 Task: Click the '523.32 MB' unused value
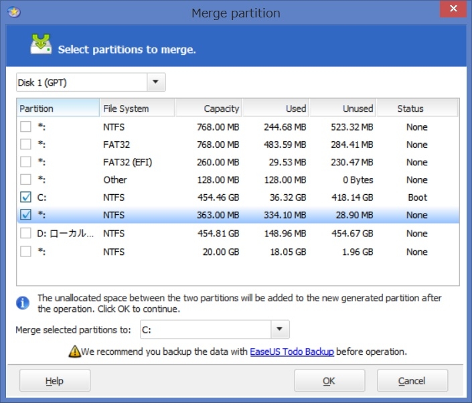352,127
